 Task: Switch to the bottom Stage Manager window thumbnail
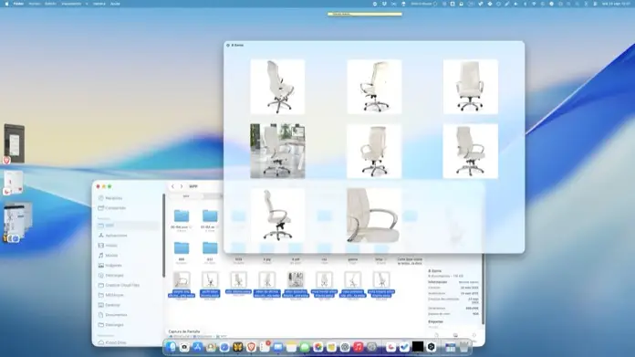[17, 222]
